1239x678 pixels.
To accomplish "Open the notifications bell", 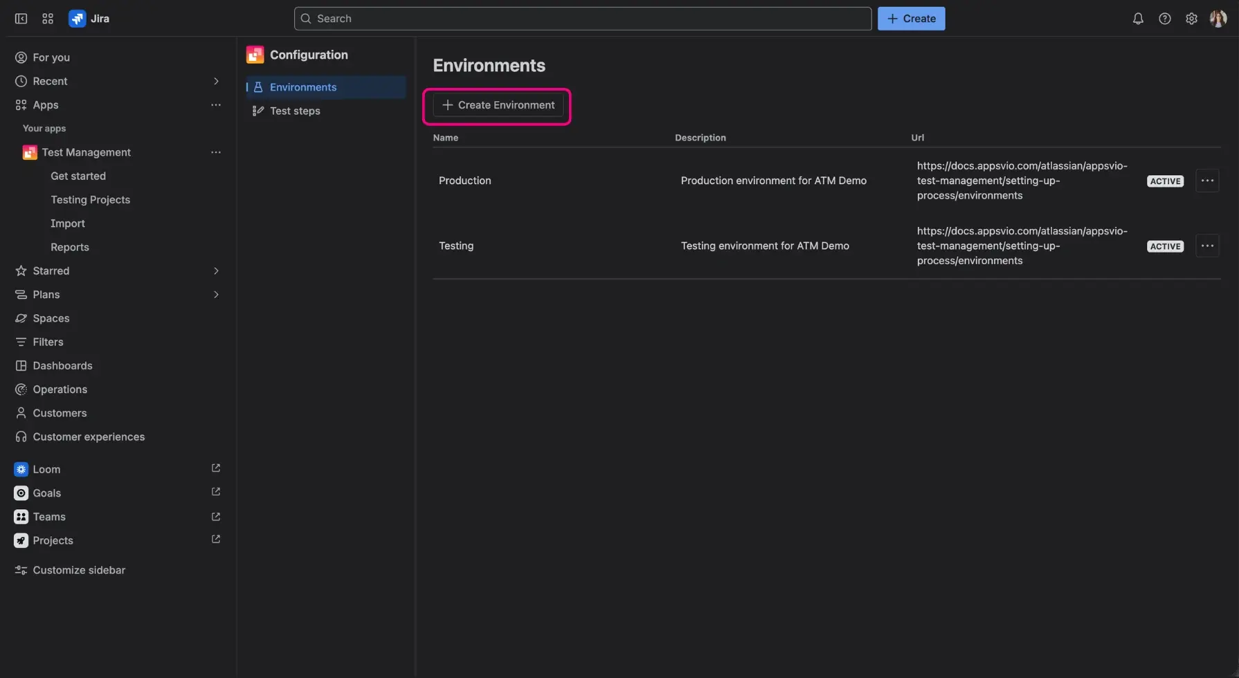I will tap(1138, 19).
